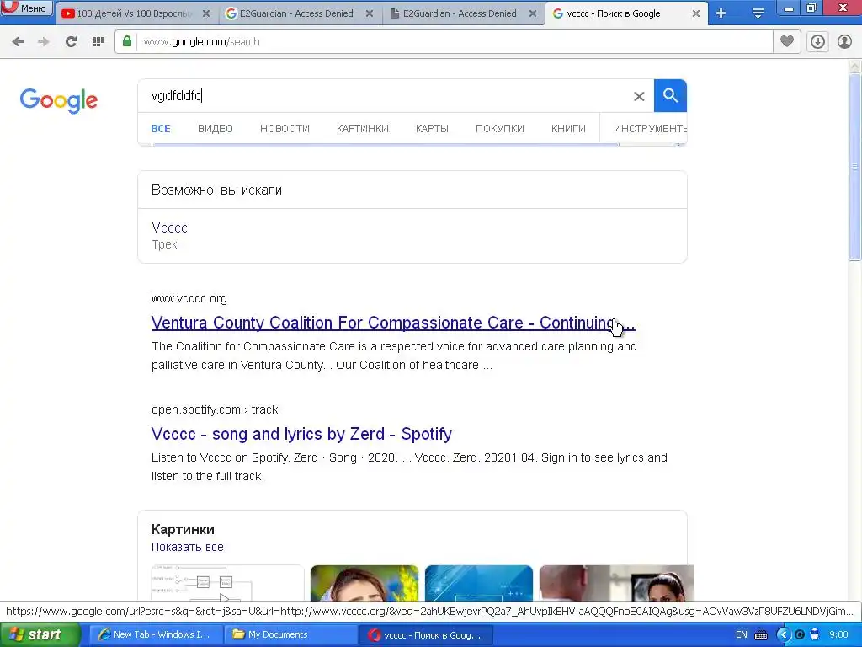The image size is (862, 647).
Task: Switch to My Documents taskbar item
Action: [290, 635]
